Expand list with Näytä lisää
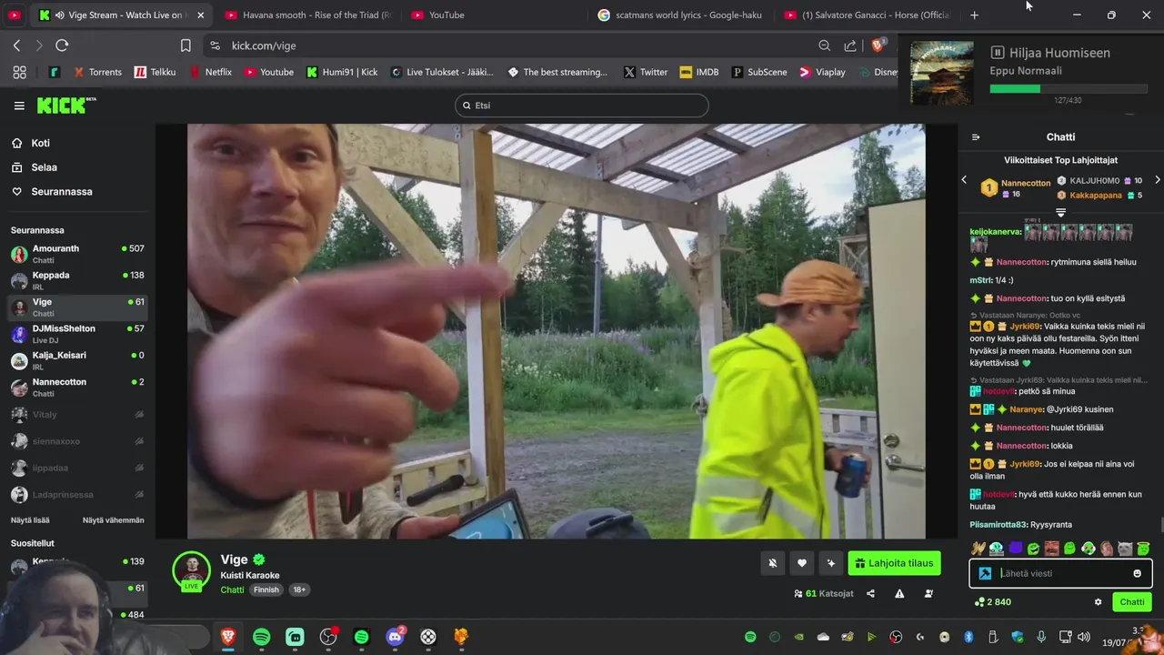 pos(30,520)
